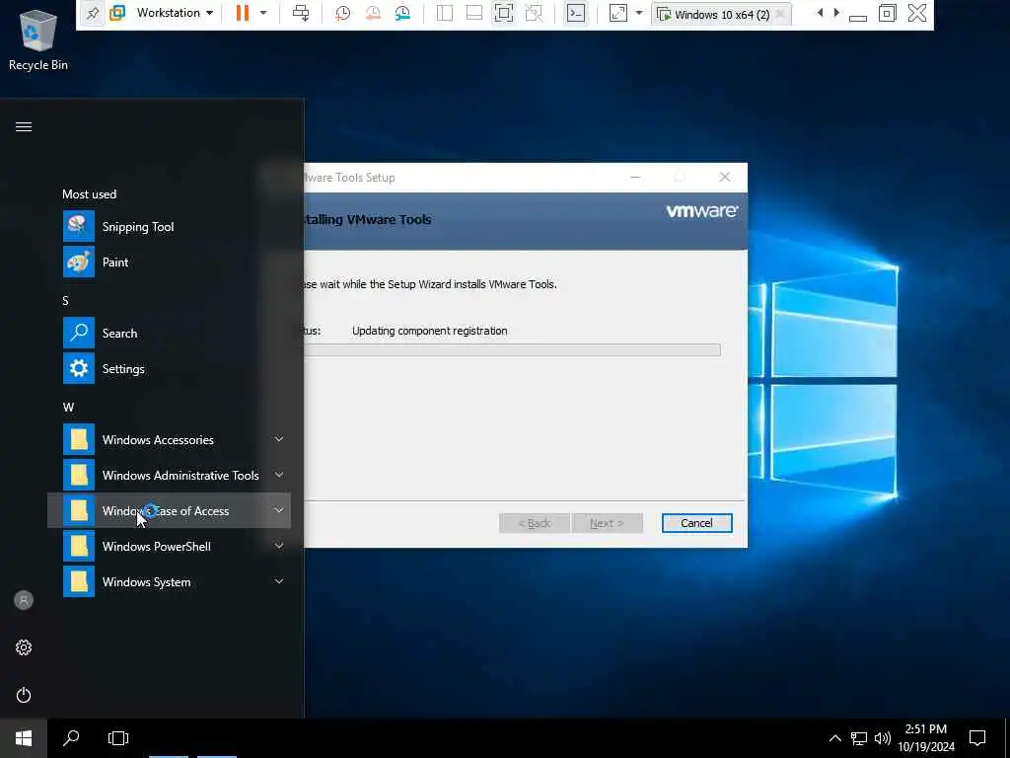Close the Windows 10 x64 (2) tab
Viewport: 1010px width, 758px height.
coord(780,14)
